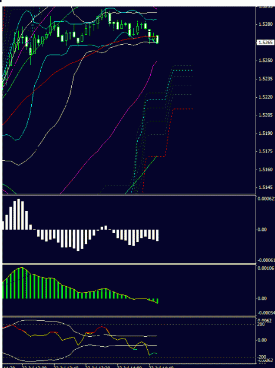Click the 1.5250 price scale label
275x368 pixels.
[x=266, y=61]
